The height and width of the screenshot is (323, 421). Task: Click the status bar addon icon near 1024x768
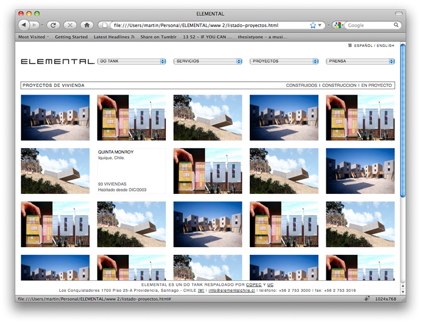[x=367, y=298]
